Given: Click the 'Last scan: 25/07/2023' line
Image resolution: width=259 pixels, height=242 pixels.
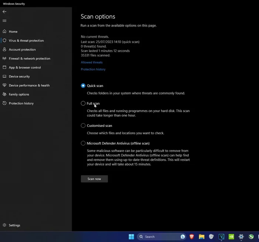Looking at the screenshot, I should (x=110, y=42).
